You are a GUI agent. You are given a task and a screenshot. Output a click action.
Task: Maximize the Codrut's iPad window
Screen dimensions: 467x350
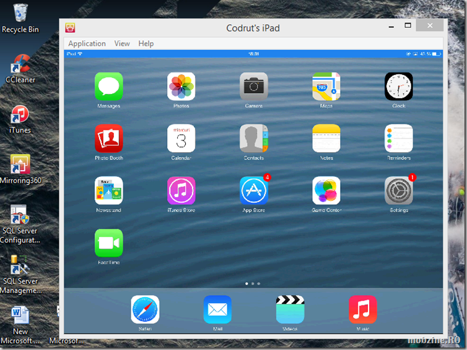408,25
